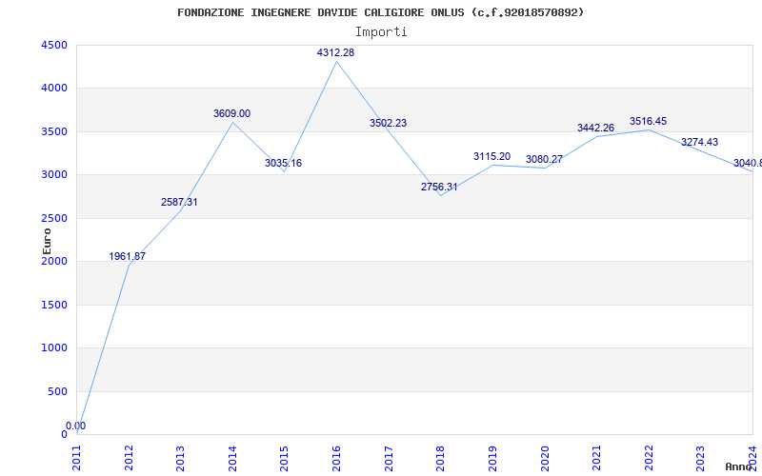Select the 2013 x-axis year
The image size is (762, 476).
(181, 458)
